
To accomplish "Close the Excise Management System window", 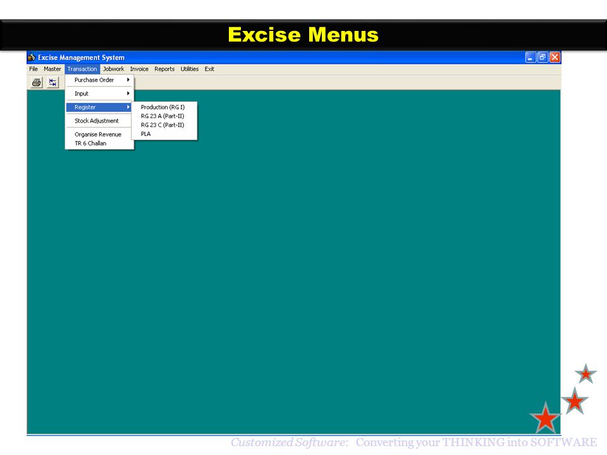I will pos(555,58).
